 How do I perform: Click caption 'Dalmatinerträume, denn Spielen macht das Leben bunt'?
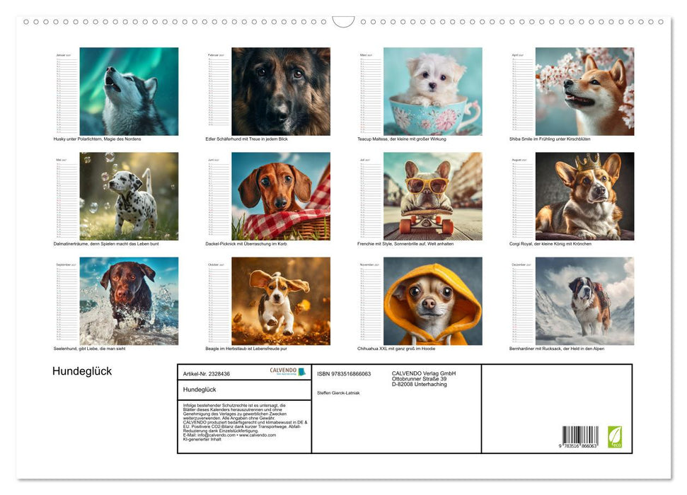point(106,243)
